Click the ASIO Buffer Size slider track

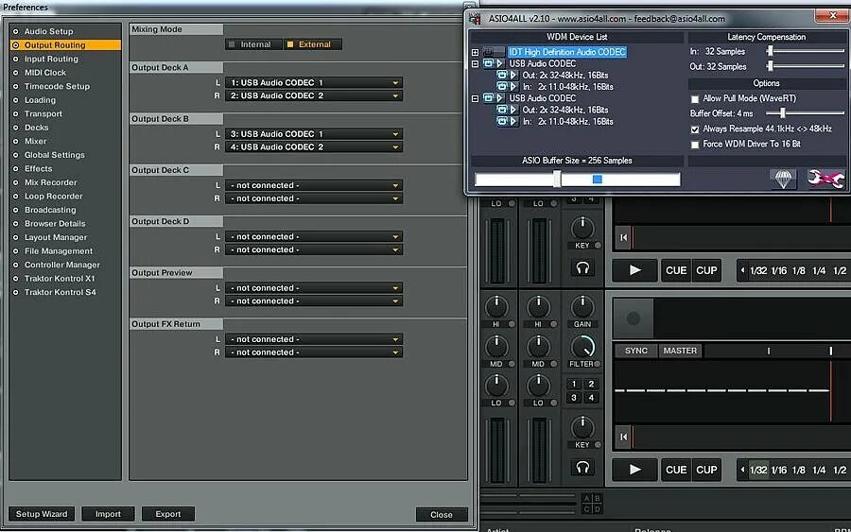(x=578, y=179)
